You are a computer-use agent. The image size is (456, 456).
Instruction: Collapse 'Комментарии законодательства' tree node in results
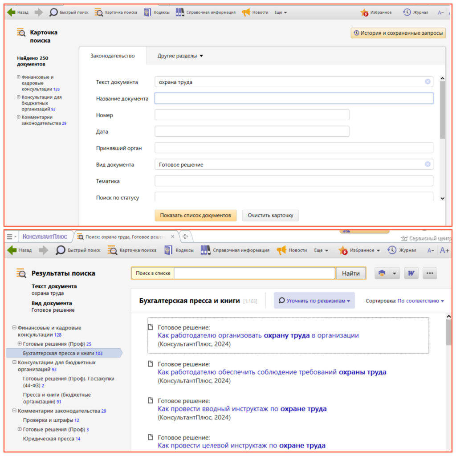pyautogui.click(x=14, y=411)
